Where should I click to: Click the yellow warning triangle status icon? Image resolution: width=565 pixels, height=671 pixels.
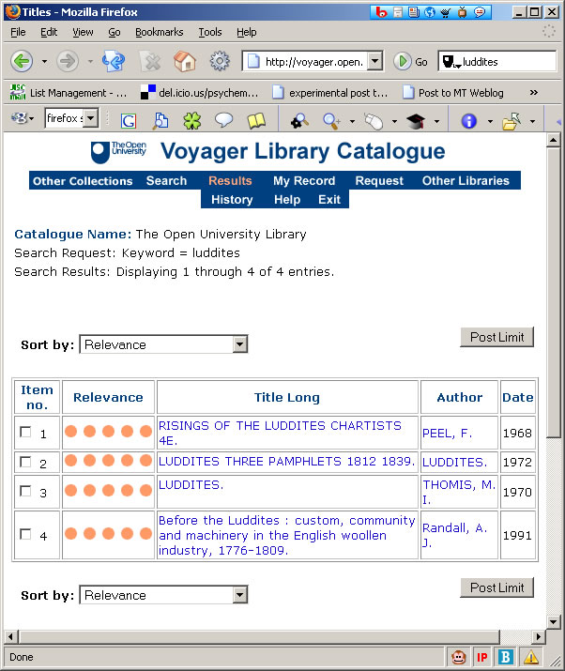pyautogui.click(x=531, y=656)
